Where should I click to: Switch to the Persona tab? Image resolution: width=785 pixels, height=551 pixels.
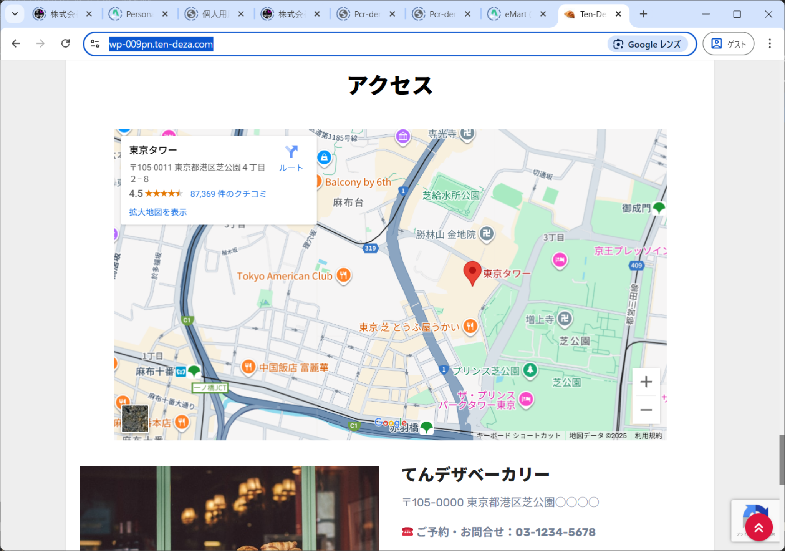[138, 14]
